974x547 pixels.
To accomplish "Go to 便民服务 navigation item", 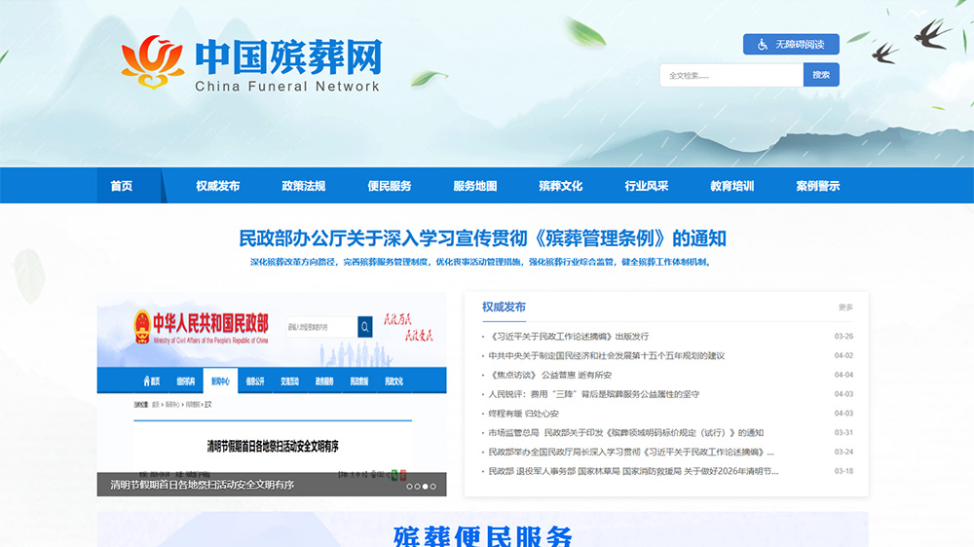I will 389,186.
